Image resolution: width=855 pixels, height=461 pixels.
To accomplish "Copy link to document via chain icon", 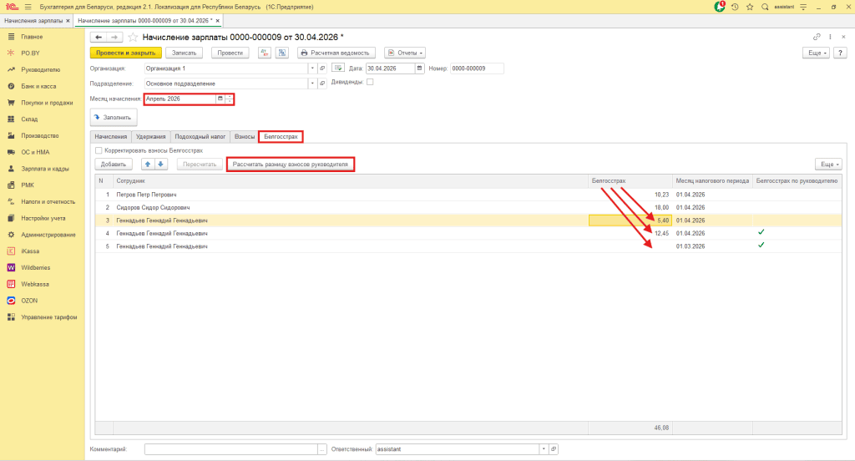I will [x=817, y=37].
